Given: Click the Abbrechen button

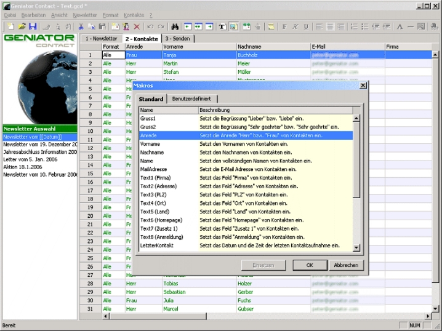Looking at the screenshot, I should pyautogui.click(x=345, y=265).
